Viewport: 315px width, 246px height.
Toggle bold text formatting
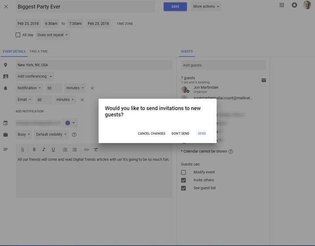(34, 150)
